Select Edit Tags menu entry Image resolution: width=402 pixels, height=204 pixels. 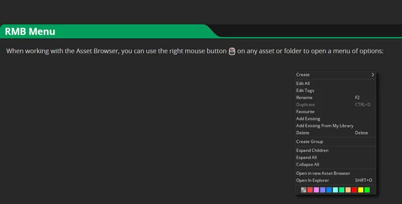[305, 90]
